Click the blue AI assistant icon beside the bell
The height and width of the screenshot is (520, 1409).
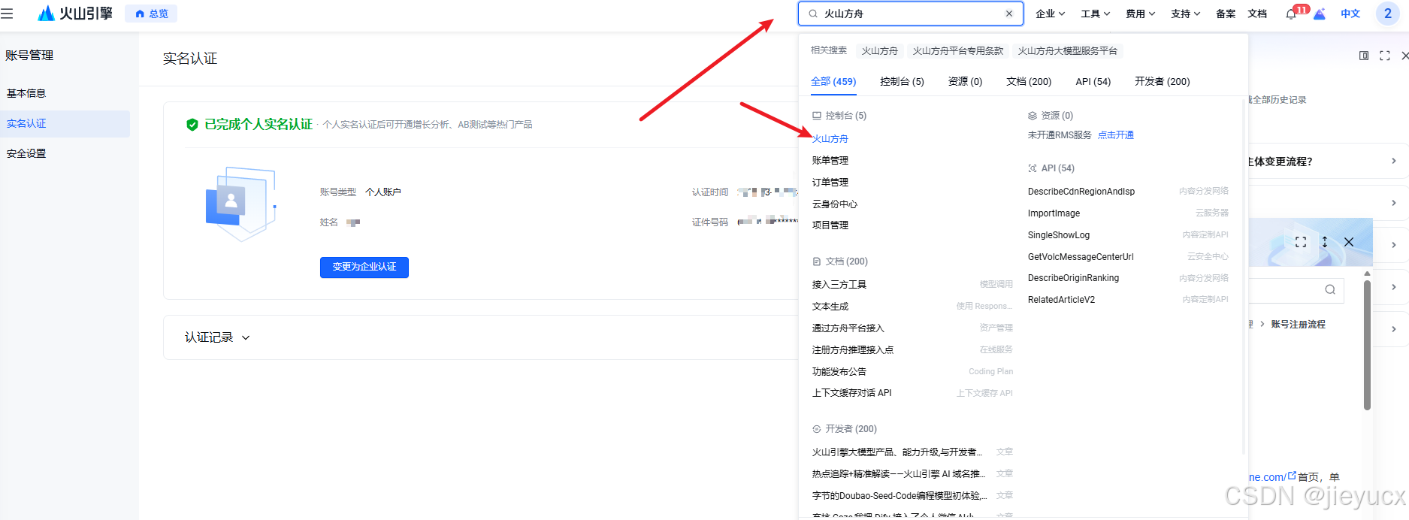pyautogui.click(x=1319, y=14)
